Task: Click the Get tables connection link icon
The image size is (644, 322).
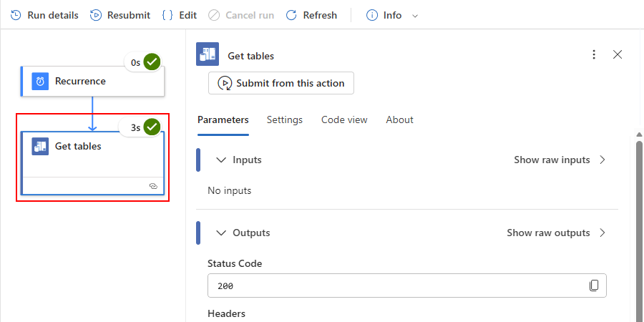Action: coord(153,186)
